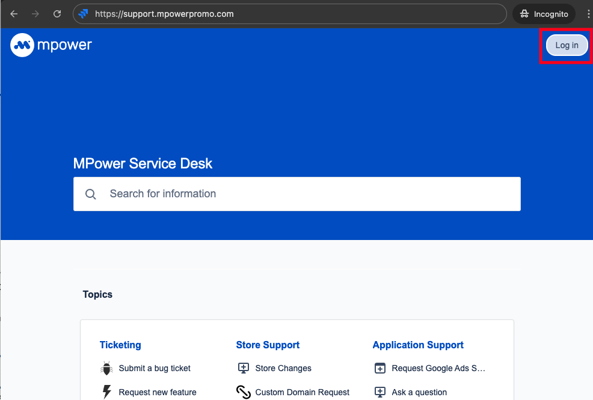This screenshot has height=400, width=593.
Task: Open Submit a bug ticket
Action: pos(155,368)
